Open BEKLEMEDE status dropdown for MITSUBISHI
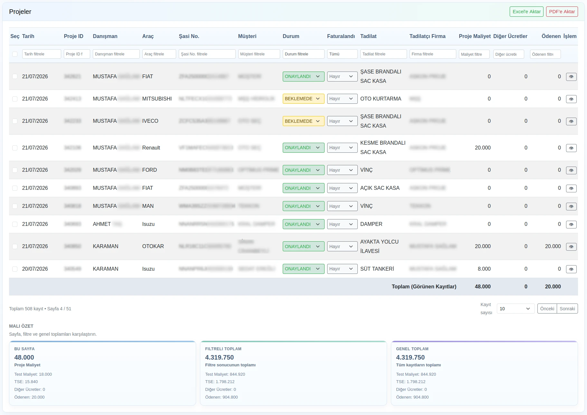587x415 pixels. [x=303, y=99]
